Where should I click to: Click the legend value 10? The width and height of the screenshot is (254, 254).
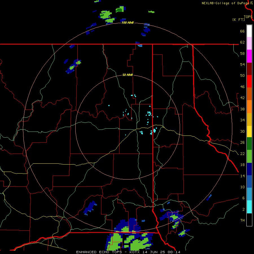[x=242, y=187]
